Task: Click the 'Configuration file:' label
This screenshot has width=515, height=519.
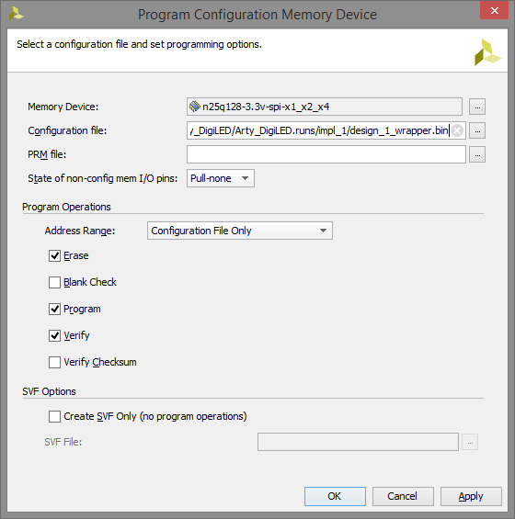Action: tap(67, 130)
